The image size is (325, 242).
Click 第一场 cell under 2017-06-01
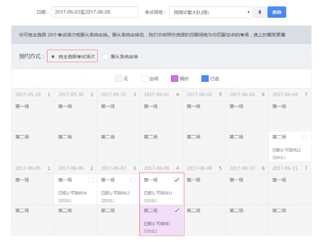tap(161, 115)
